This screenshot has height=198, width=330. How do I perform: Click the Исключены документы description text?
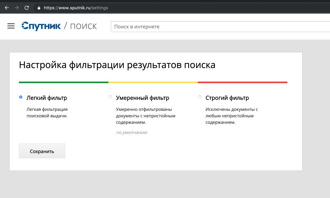pyautogui.click(x=232, y=116)
